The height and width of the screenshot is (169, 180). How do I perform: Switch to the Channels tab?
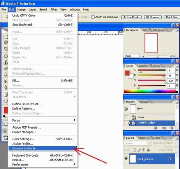click(x=144, y=138)
